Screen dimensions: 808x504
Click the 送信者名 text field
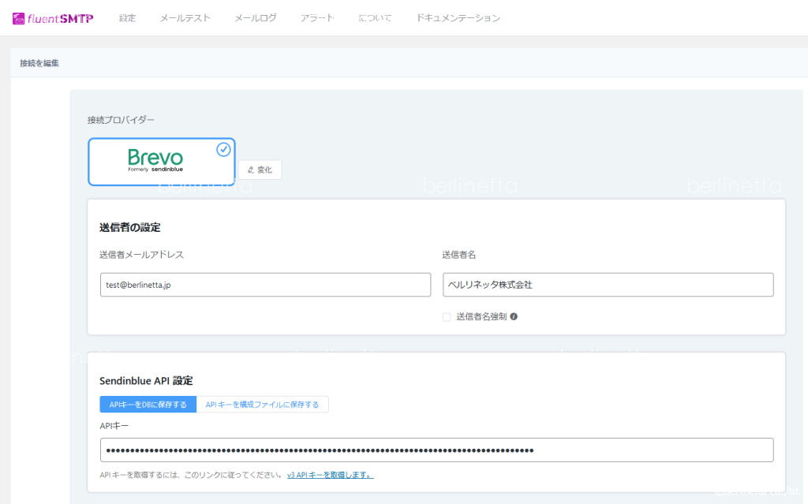click(x=608, y=285)
